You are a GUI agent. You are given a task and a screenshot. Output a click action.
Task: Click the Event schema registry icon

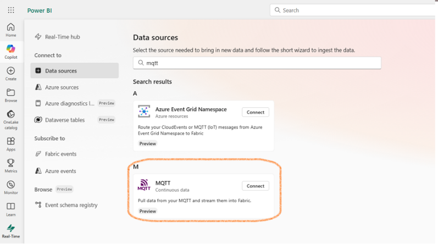pos(38,204)
